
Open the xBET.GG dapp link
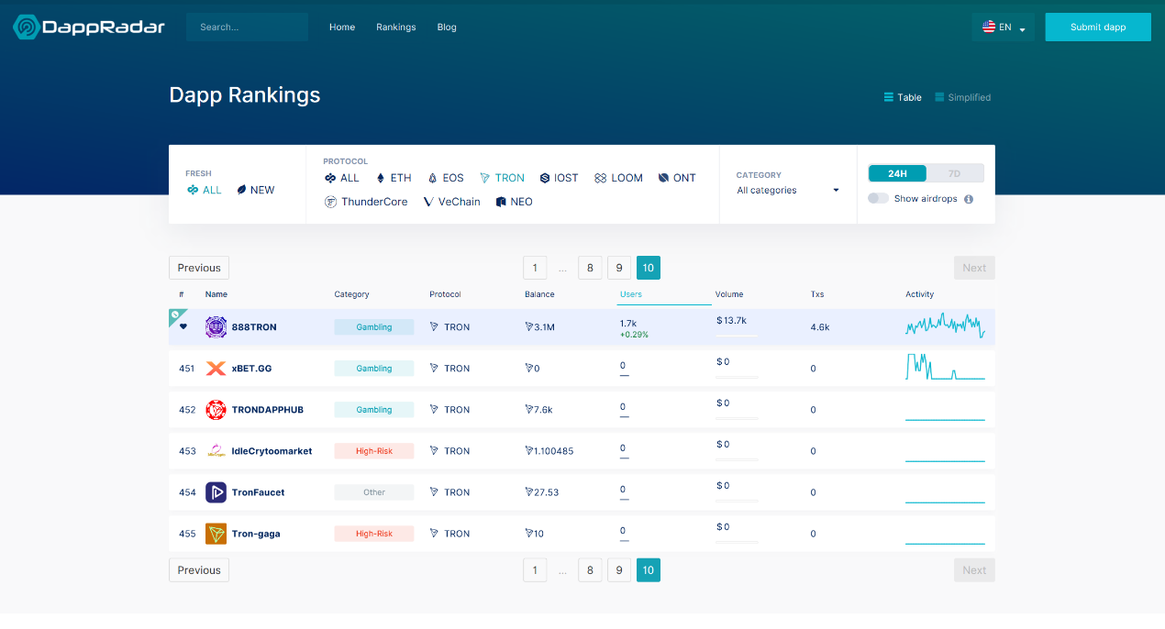(251, 369)
